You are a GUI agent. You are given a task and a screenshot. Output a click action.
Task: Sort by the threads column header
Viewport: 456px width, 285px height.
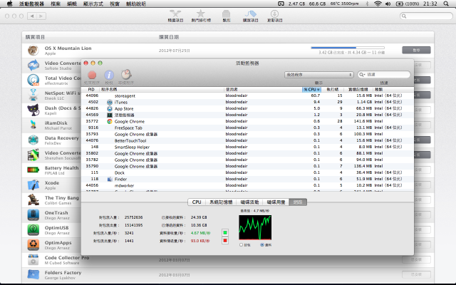333,89
